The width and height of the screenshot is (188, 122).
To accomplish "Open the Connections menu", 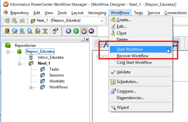I will coord(176,13).
